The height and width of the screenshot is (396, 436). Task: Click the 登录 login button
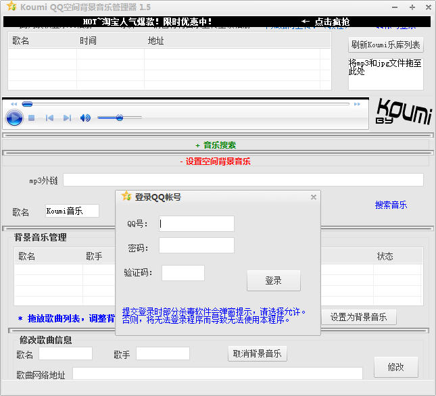tap(273, 280)
